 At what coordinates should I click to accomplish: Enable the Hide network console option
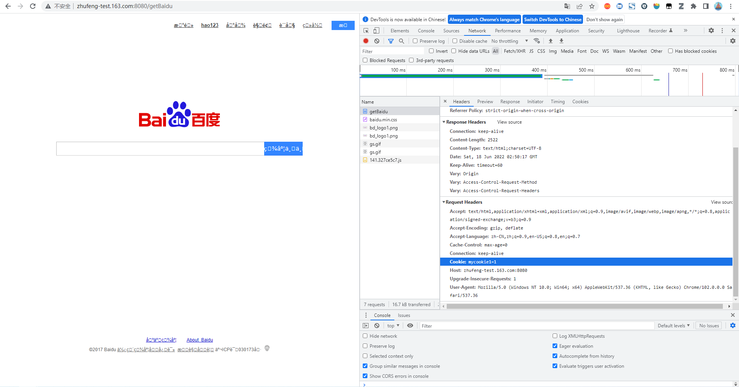coord(365,336)
